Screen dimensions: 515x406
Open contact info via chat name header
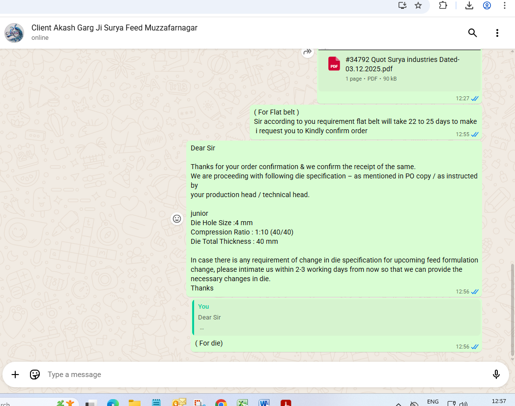114,28
